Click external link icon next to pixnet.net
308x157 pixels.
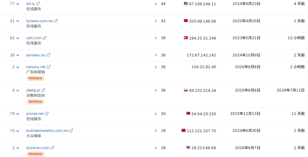tap(47, 113)
